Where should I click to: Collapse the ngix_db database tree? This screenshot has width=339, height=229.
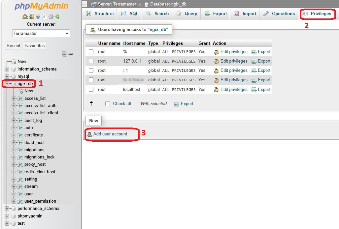pos(7,84)
